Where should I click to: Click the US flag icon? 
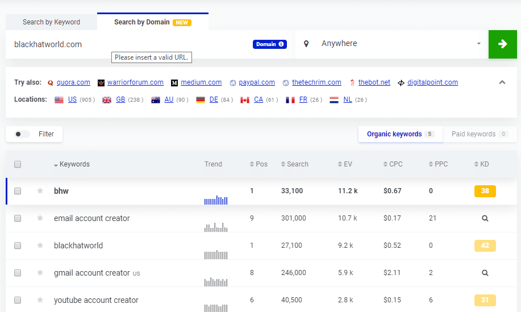coord(59,99)
